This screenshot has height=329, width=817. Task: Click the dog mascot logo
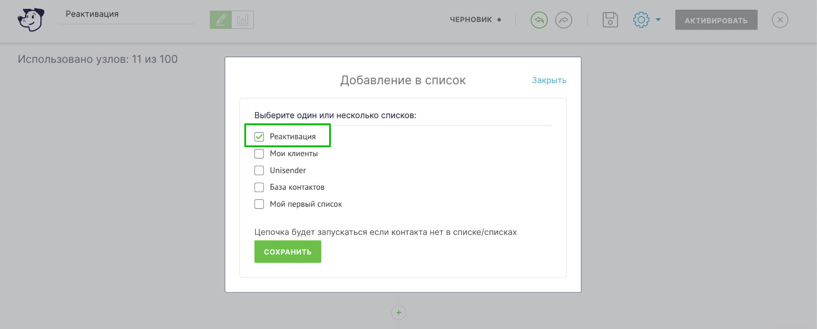(31, 20)
